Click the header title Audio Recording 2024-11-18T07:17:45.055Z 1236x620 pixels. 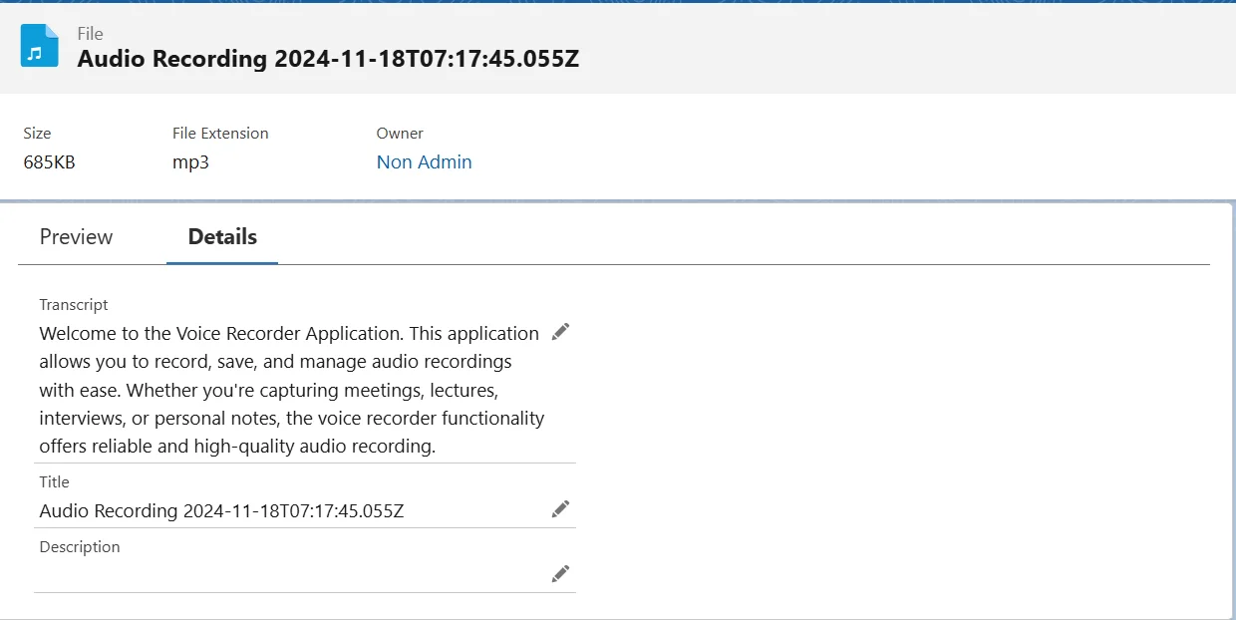[x=328, y=59]
